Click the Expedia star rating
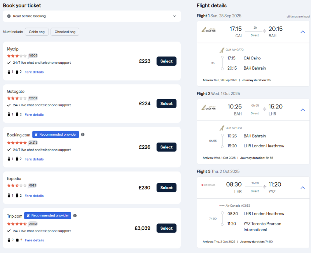This screenshot has width=311, height=253. [17, 185]
